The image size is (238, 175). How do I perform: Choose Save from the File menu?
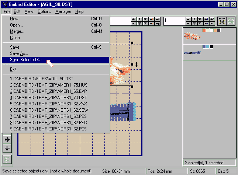[x=56, y=47]
